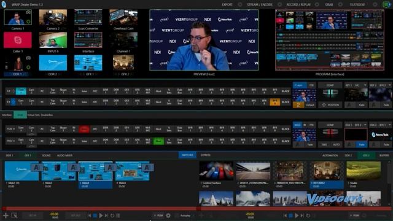Click the STREAM / ENCODE button
Image resolution: width=393 pixels, height=221 pixels.
pyautogui.click(x=260, y=4)
